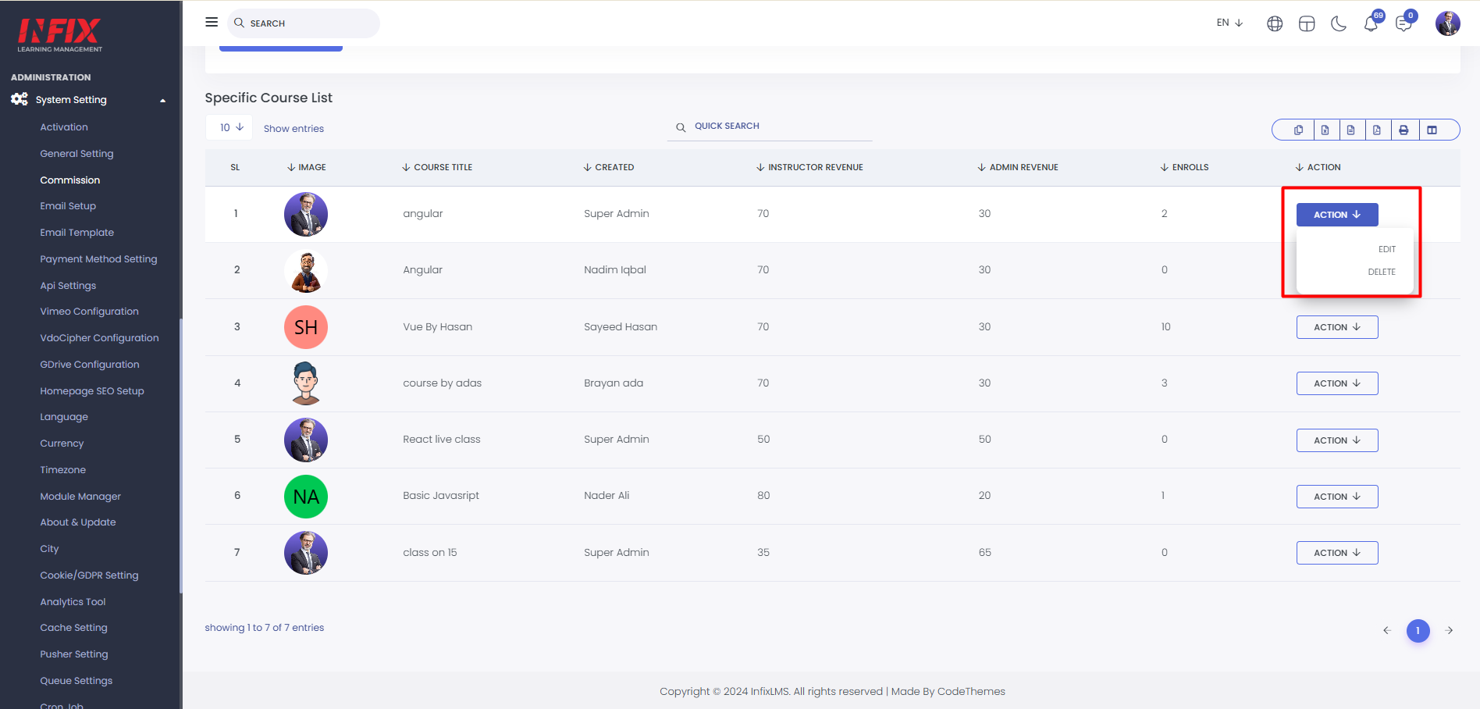
Task: Open GDrive Configuration in sidebar
Action: pos(90,365)
